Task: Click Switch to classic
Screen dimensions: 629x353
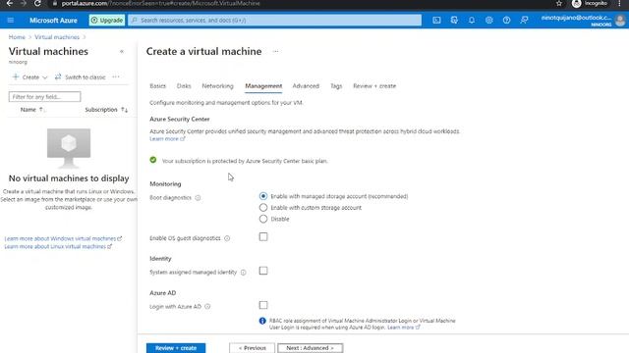Action: (x=81, y=76)
